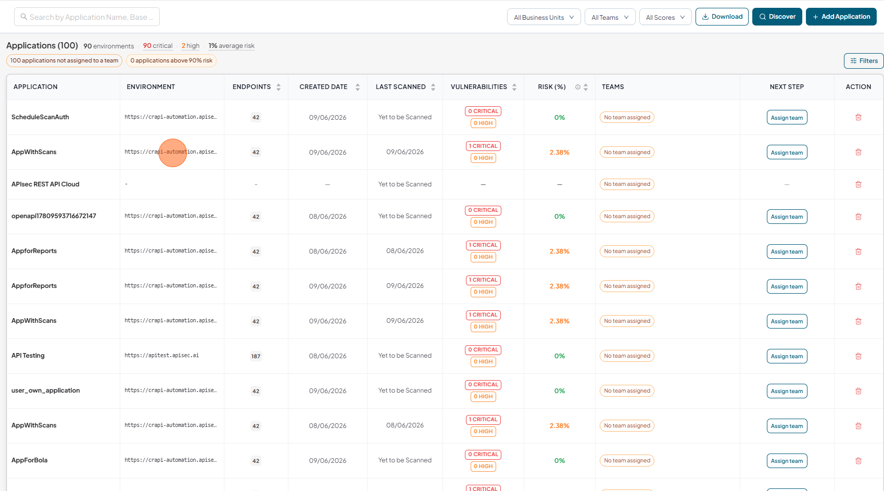This screenshot has height=491, width=884.
Task: Focus the application search field
Action: (x=87, y=17)
